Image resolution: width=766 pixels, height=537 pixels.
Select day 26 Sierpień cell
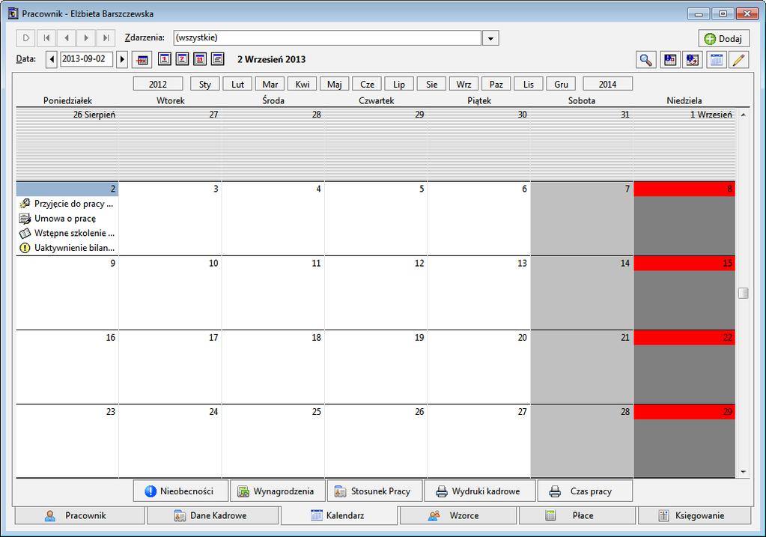(x=67, y=144)
